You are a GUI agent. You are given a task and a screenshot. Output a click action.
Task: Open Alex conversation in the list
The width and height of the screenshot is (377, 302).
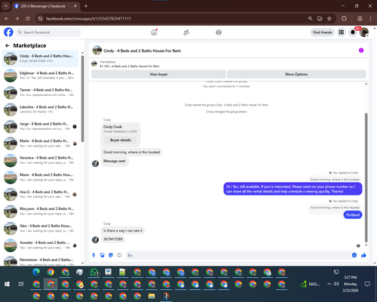40,228
